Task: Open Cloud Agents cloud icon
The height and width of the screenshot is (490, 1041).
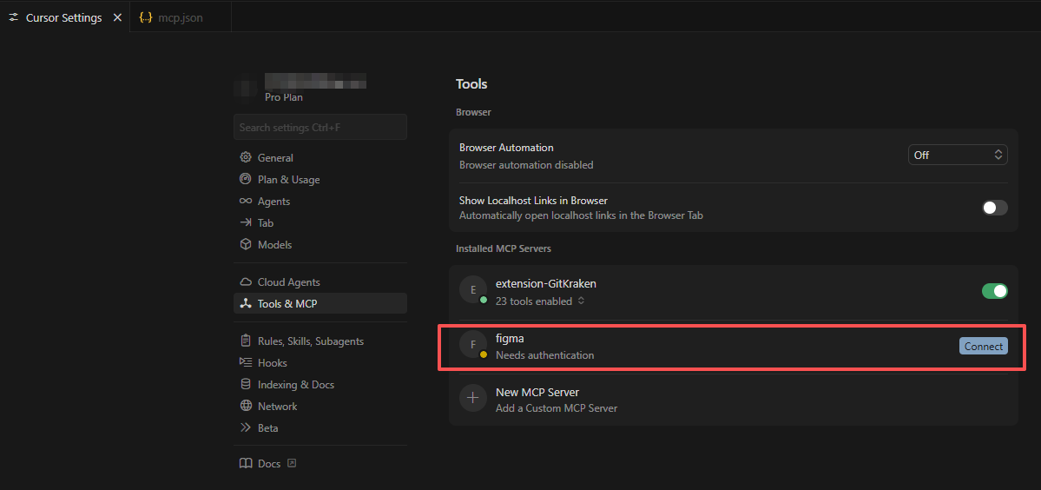Action: (x=246, y=282)
